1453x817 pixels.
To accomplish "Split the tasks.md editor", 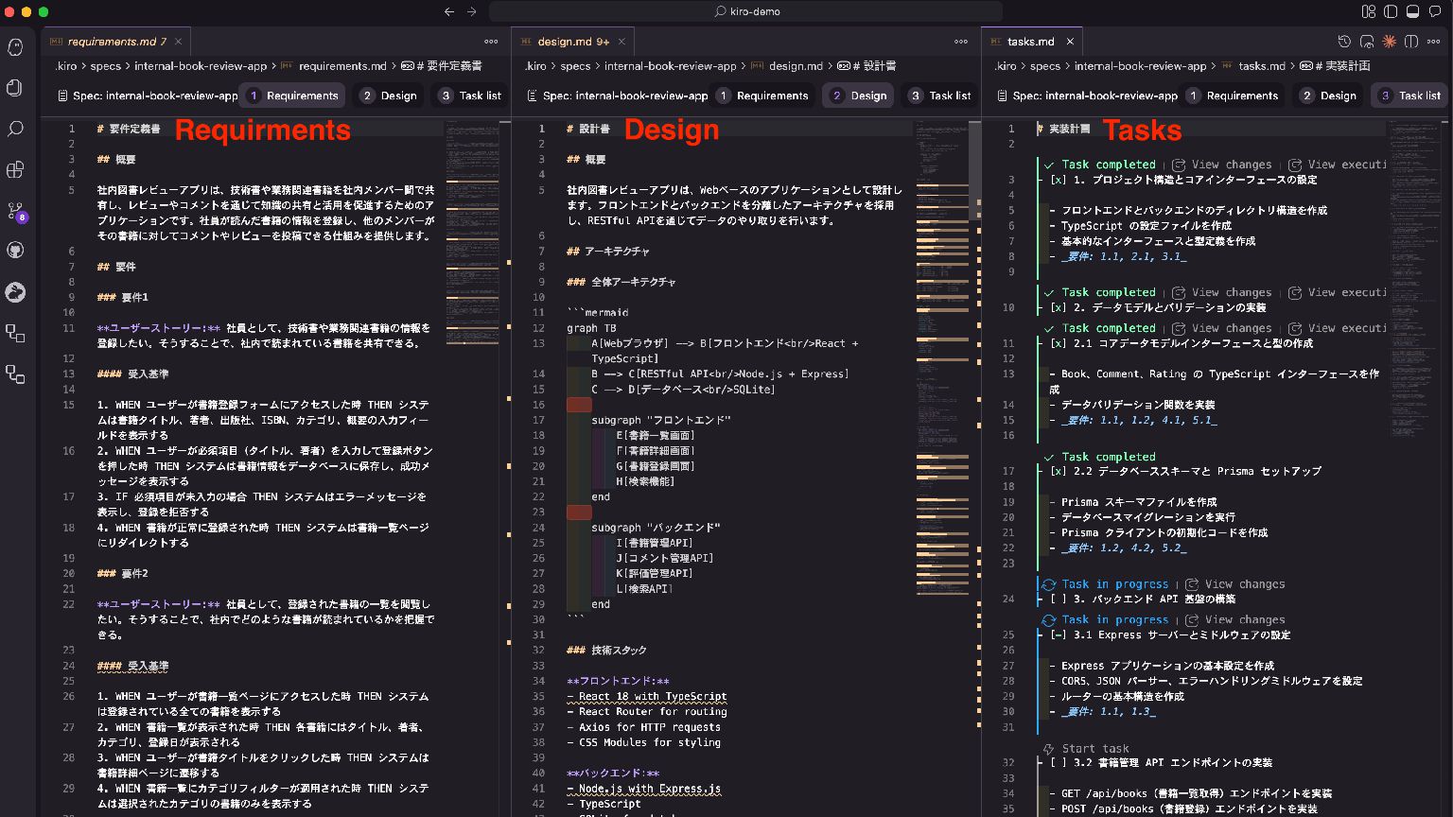I will 1411,42.
